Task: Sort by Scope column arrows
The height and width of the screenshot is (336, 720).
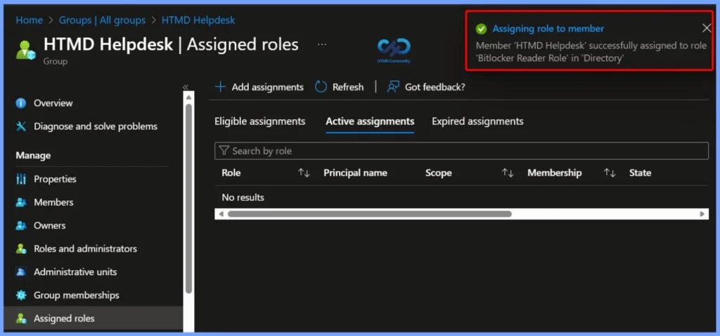Action: [508, 173]
